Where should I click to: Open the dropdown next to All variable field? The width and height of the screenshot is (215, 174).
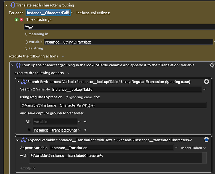point(79,121)
